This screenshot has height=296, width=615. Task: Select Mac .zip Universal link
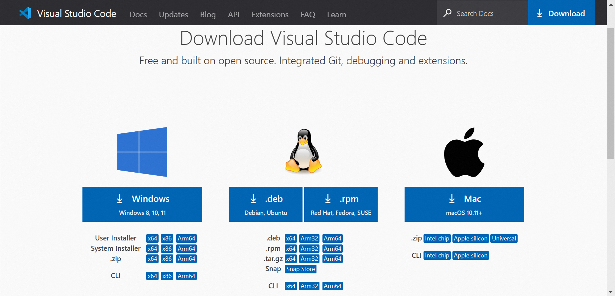(x=504, y=238)
